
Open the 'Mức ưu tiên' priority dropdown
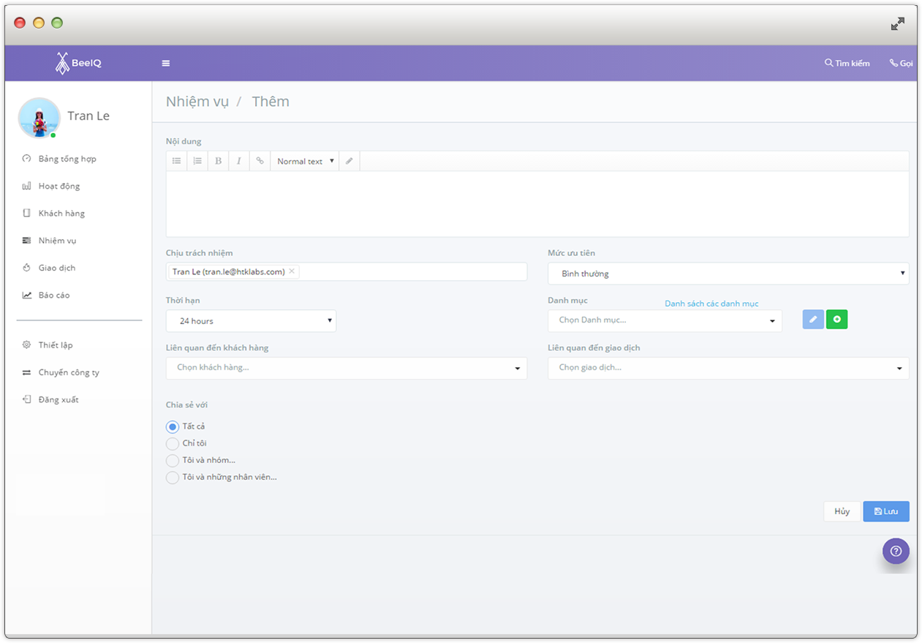728,274
